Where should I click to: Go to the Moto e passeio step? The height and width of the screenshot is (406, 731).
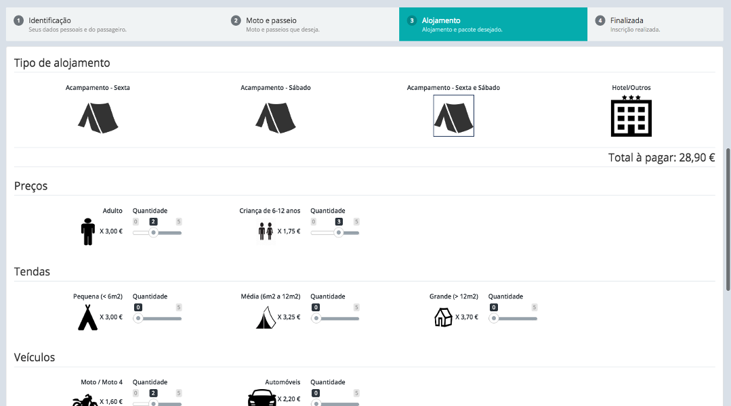coord(312,24)
